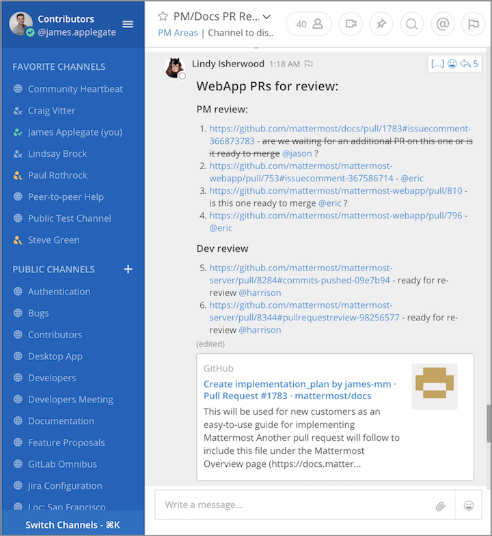Click the message list scrollbar
This screenshot has height=536, width=492.
pyautogui.click(x=489, y=424)
